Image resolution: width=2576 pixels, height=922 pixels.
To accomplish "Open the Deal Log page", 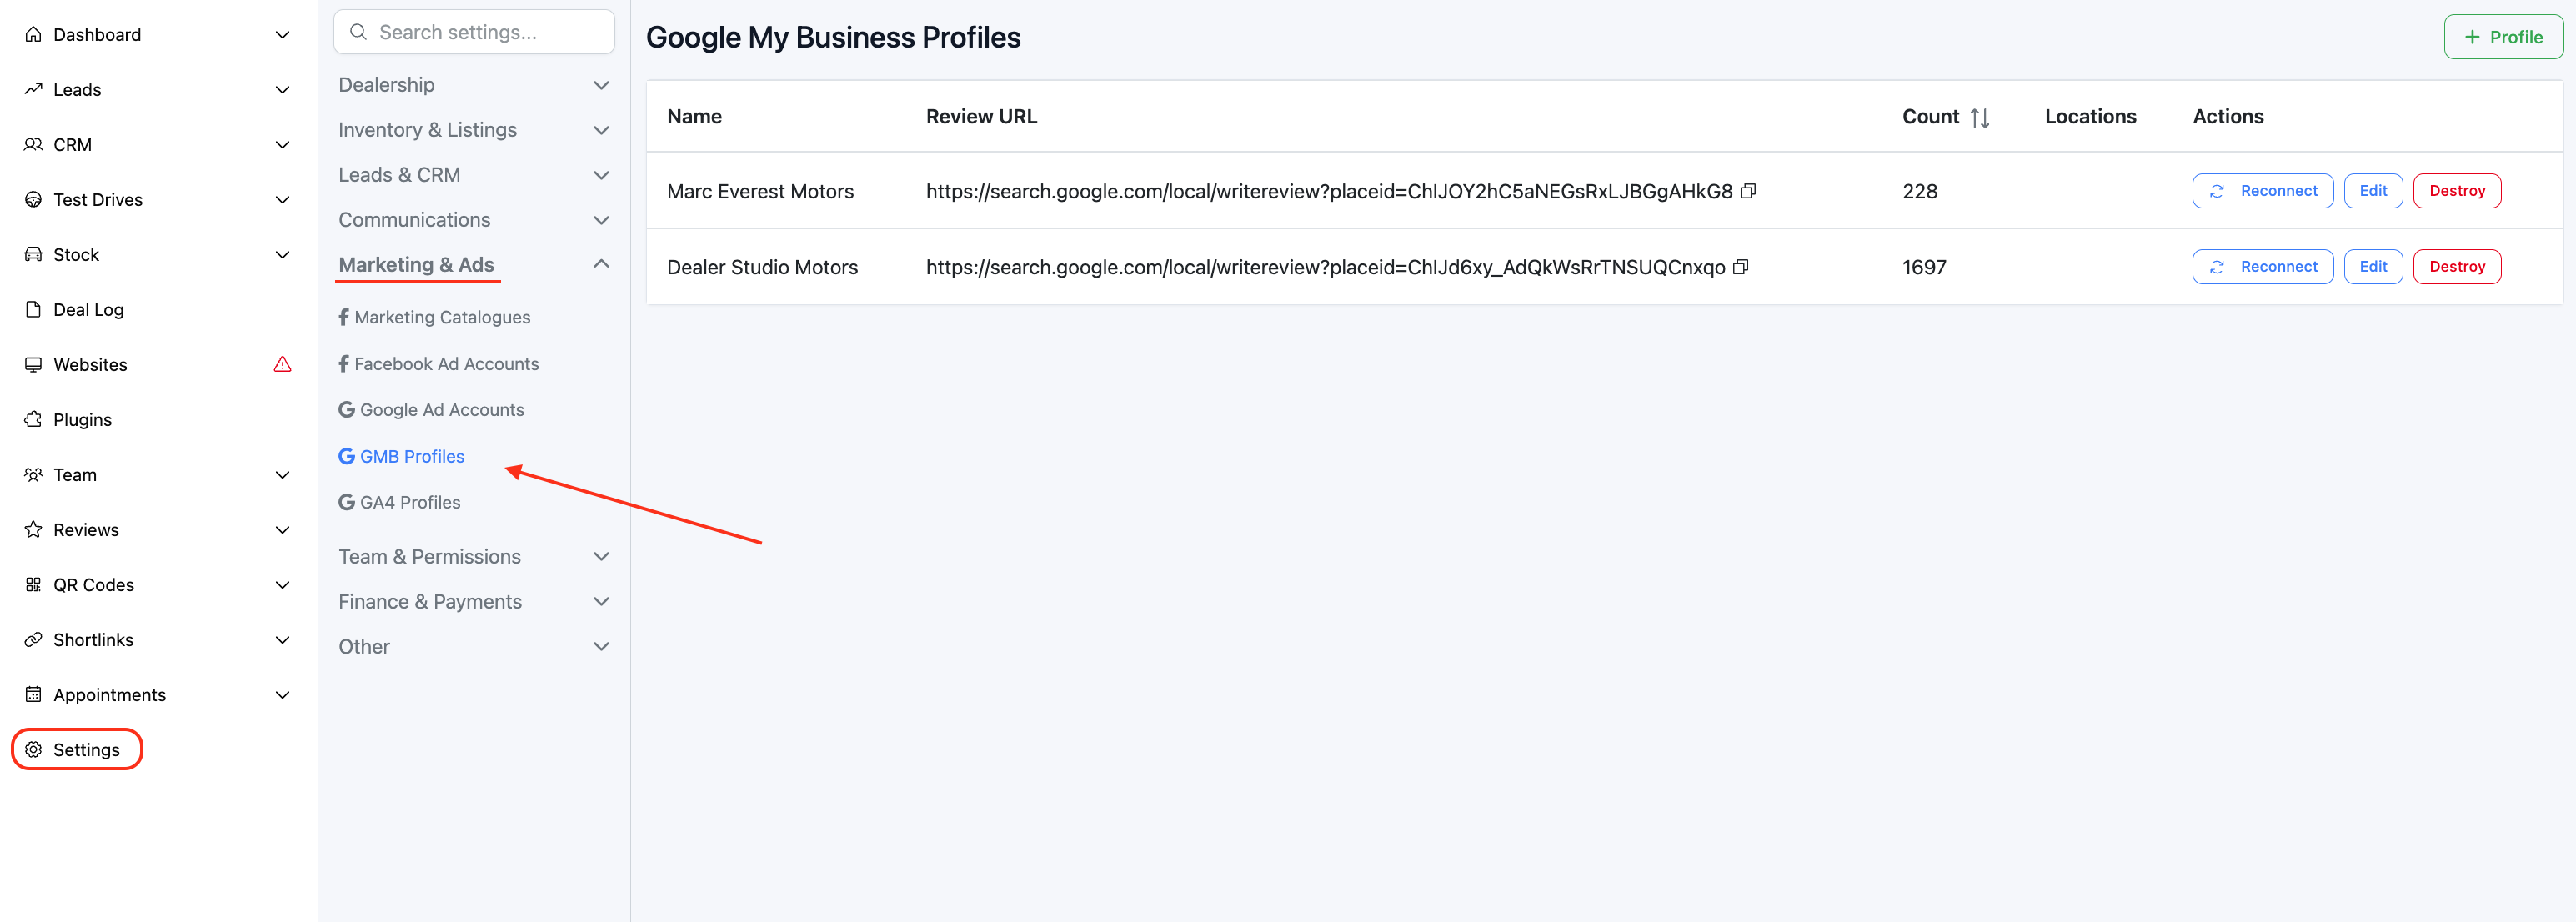I will coord(88,309).
